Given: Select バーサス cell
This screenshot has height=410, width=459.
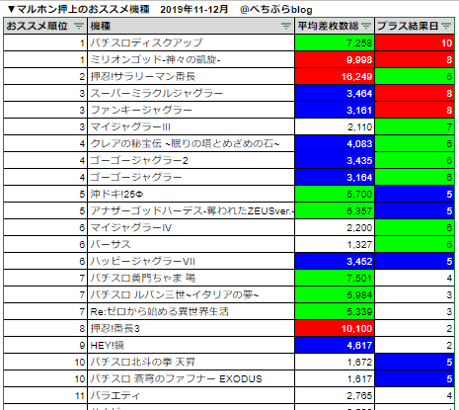Looking at the screenshot, I should click(x=191, y=244).
